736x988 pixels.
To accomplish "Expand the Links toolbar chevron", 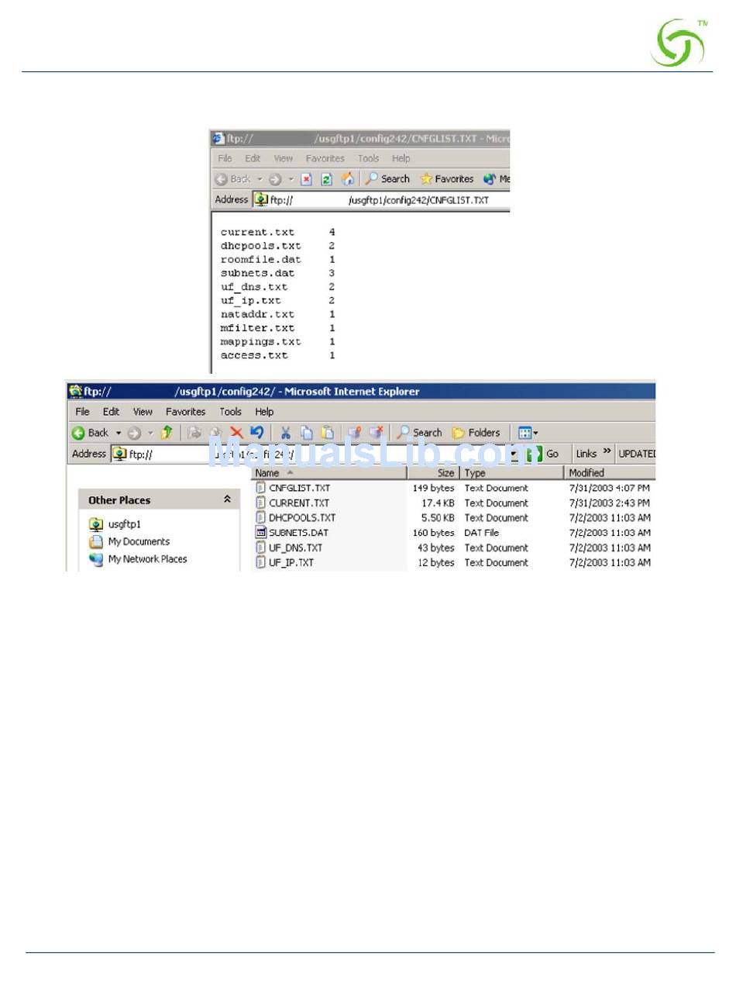I will coord(607,452).
